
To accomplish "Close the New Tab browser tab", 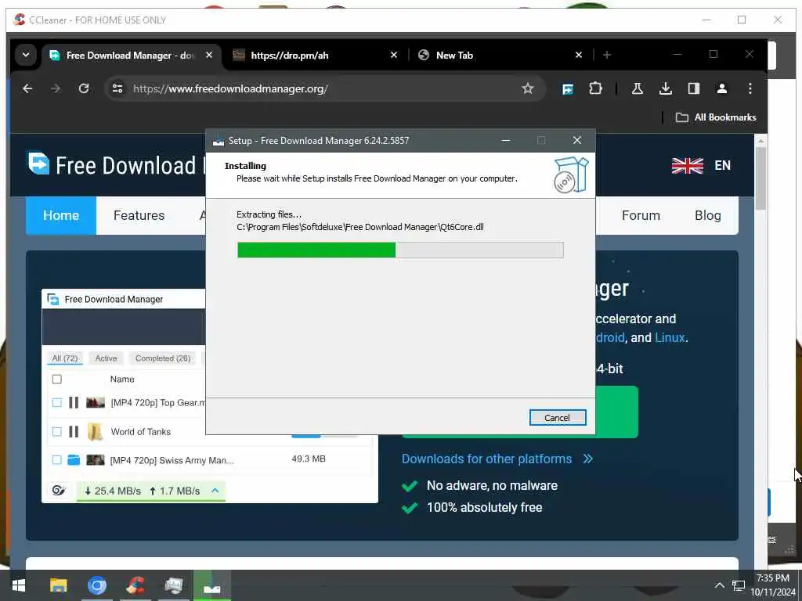I will tap(578, 55).
